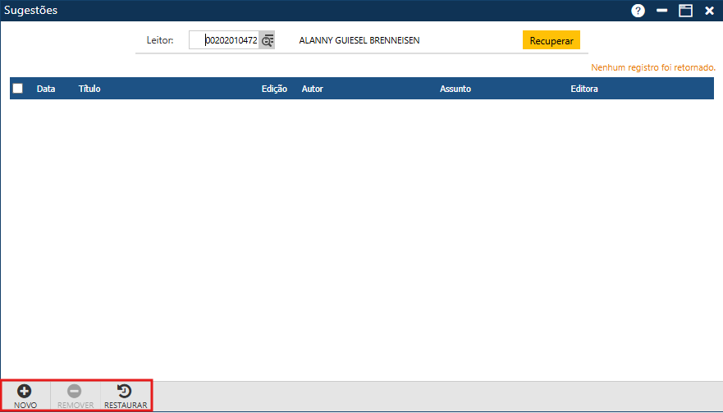The image size is (723, 413).
Task: Focus the Leitor code input field
Action: (x=224, y=40)
